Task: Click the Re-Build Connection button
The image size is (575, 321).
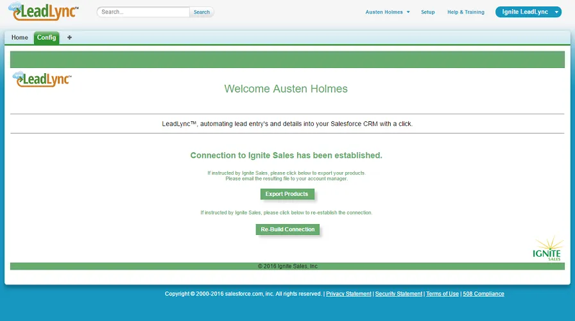Action: [x=287, y=229]
